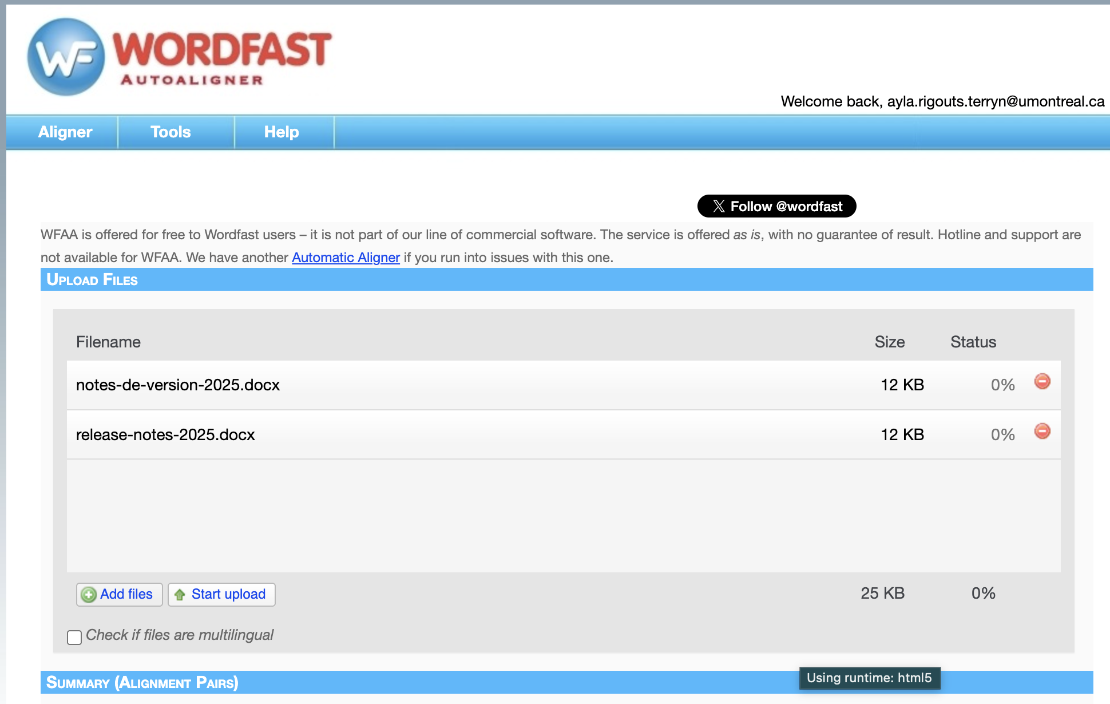Enable the multilingual files checkbox
Viewport: 1110px width, 704px height.
click(x=74, y=637)
